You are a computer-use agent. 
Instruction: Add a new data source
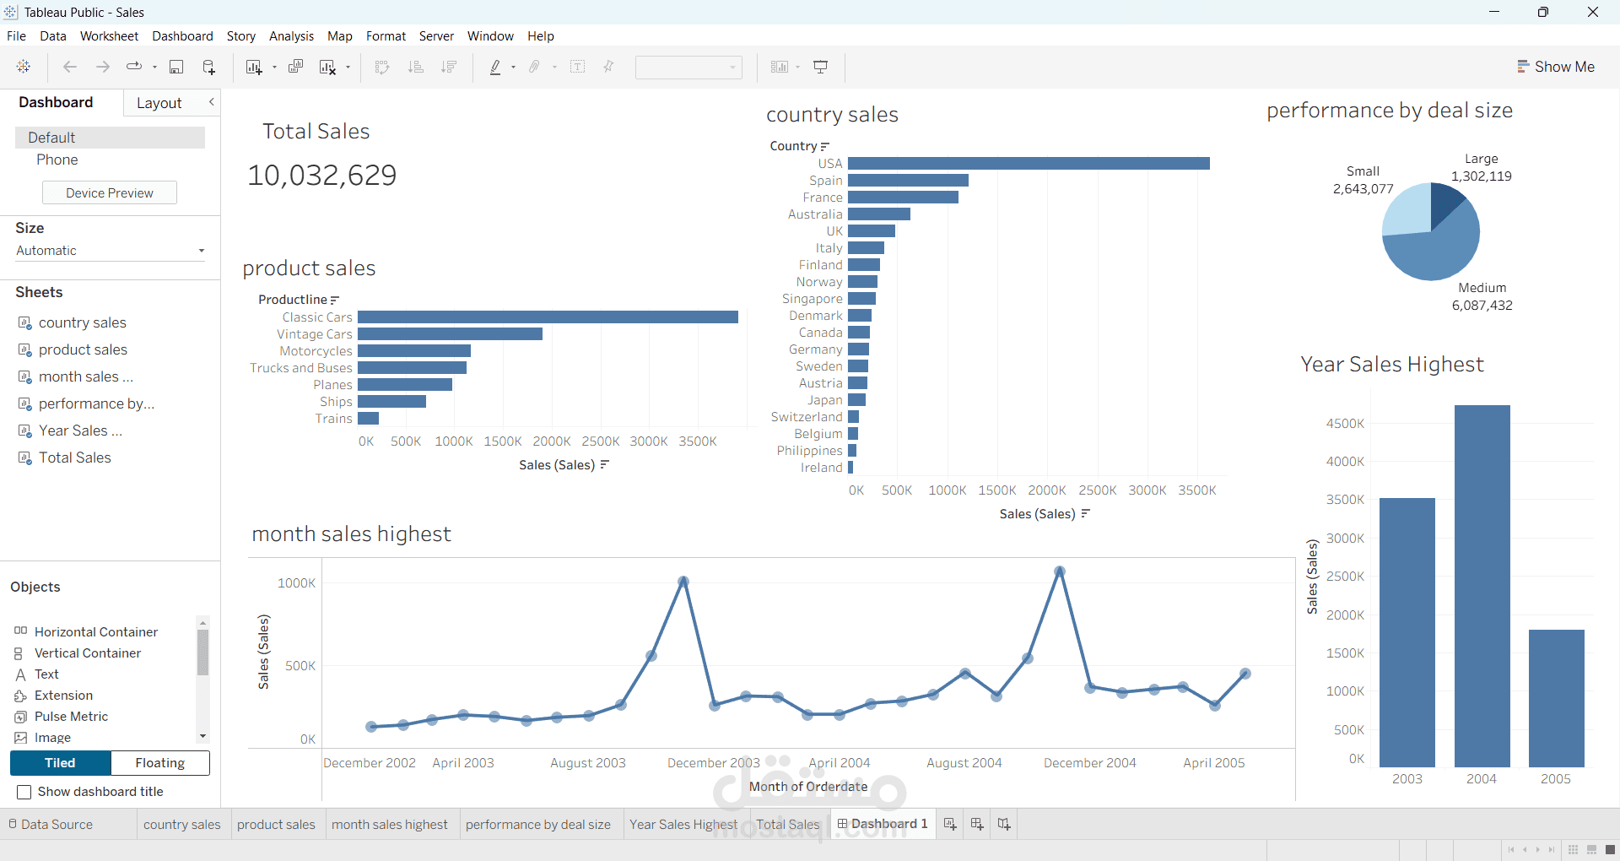(x=209, y=67)
